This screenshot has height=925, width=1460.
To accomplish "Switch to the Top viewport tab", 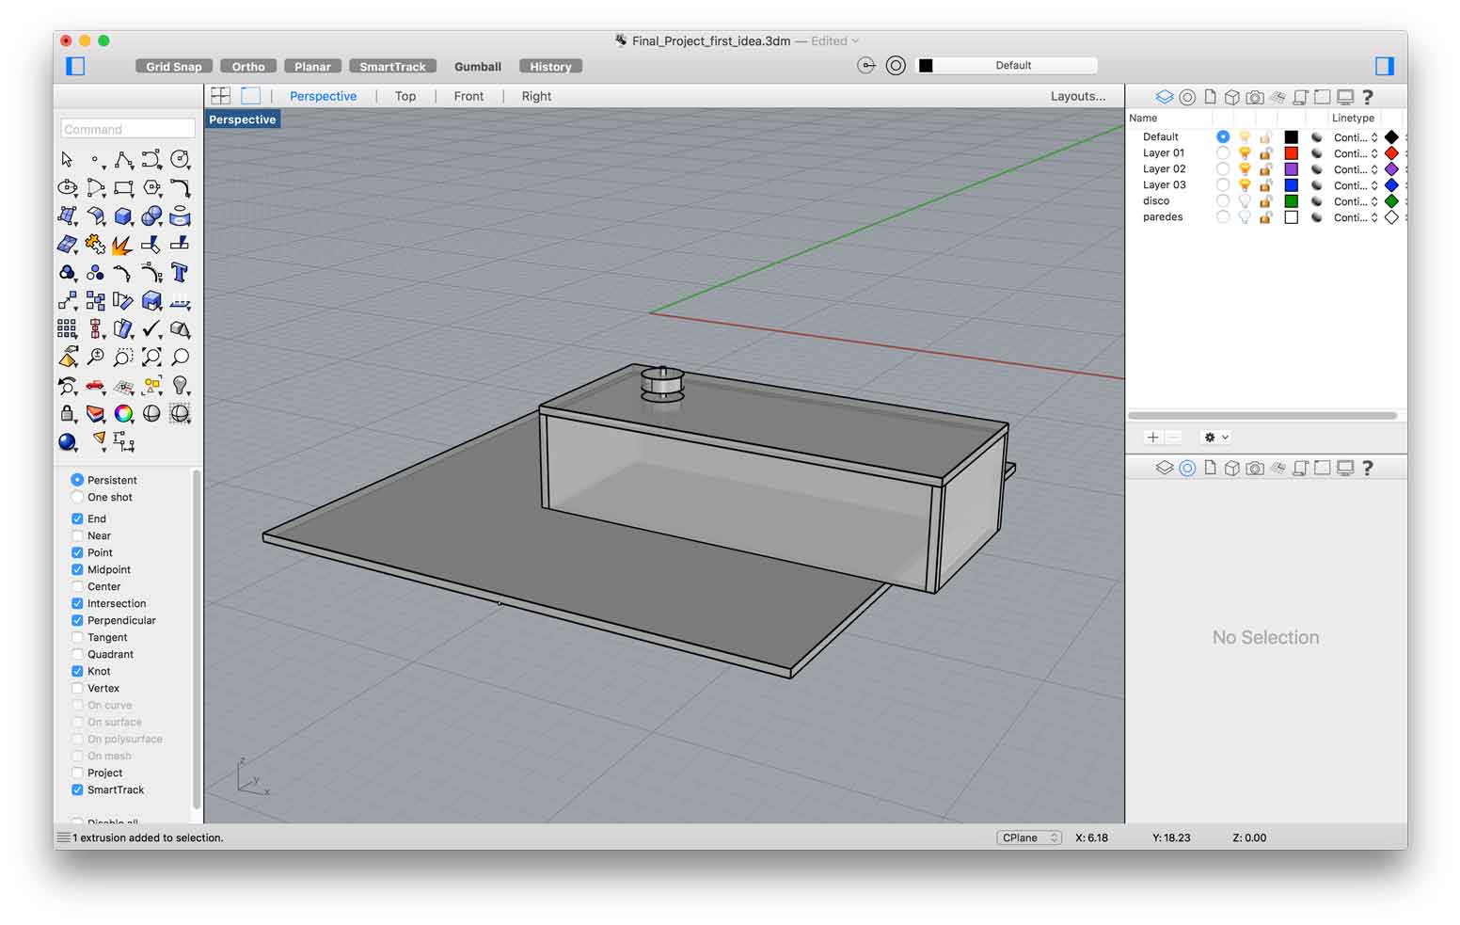I will pyautogui.click(x=405, y=96).
